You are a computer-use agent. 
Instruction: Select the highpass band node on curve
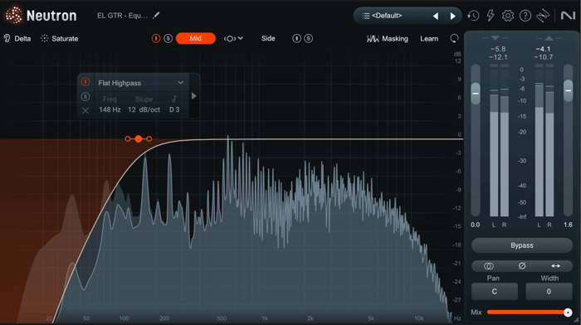pyautogui.click(x=139, y=138)
